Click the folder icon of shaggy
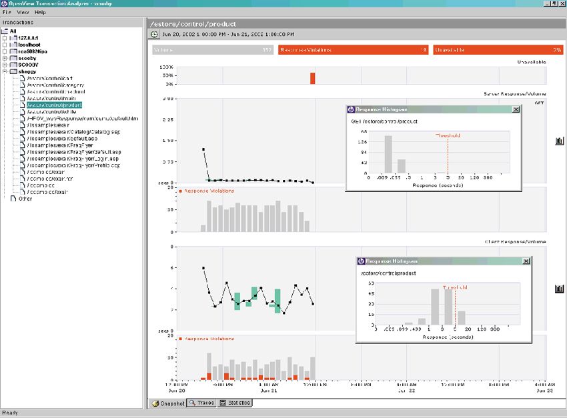567x418 pixels. click(13, 71)
